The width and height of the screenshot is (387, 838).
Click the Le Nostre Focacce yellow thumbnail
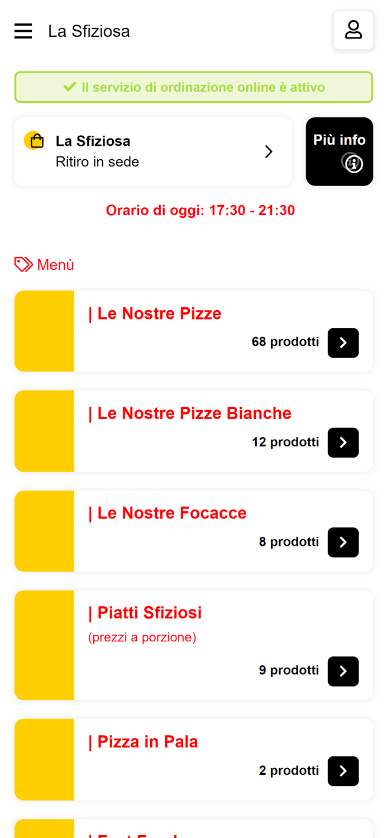point(45,531)
